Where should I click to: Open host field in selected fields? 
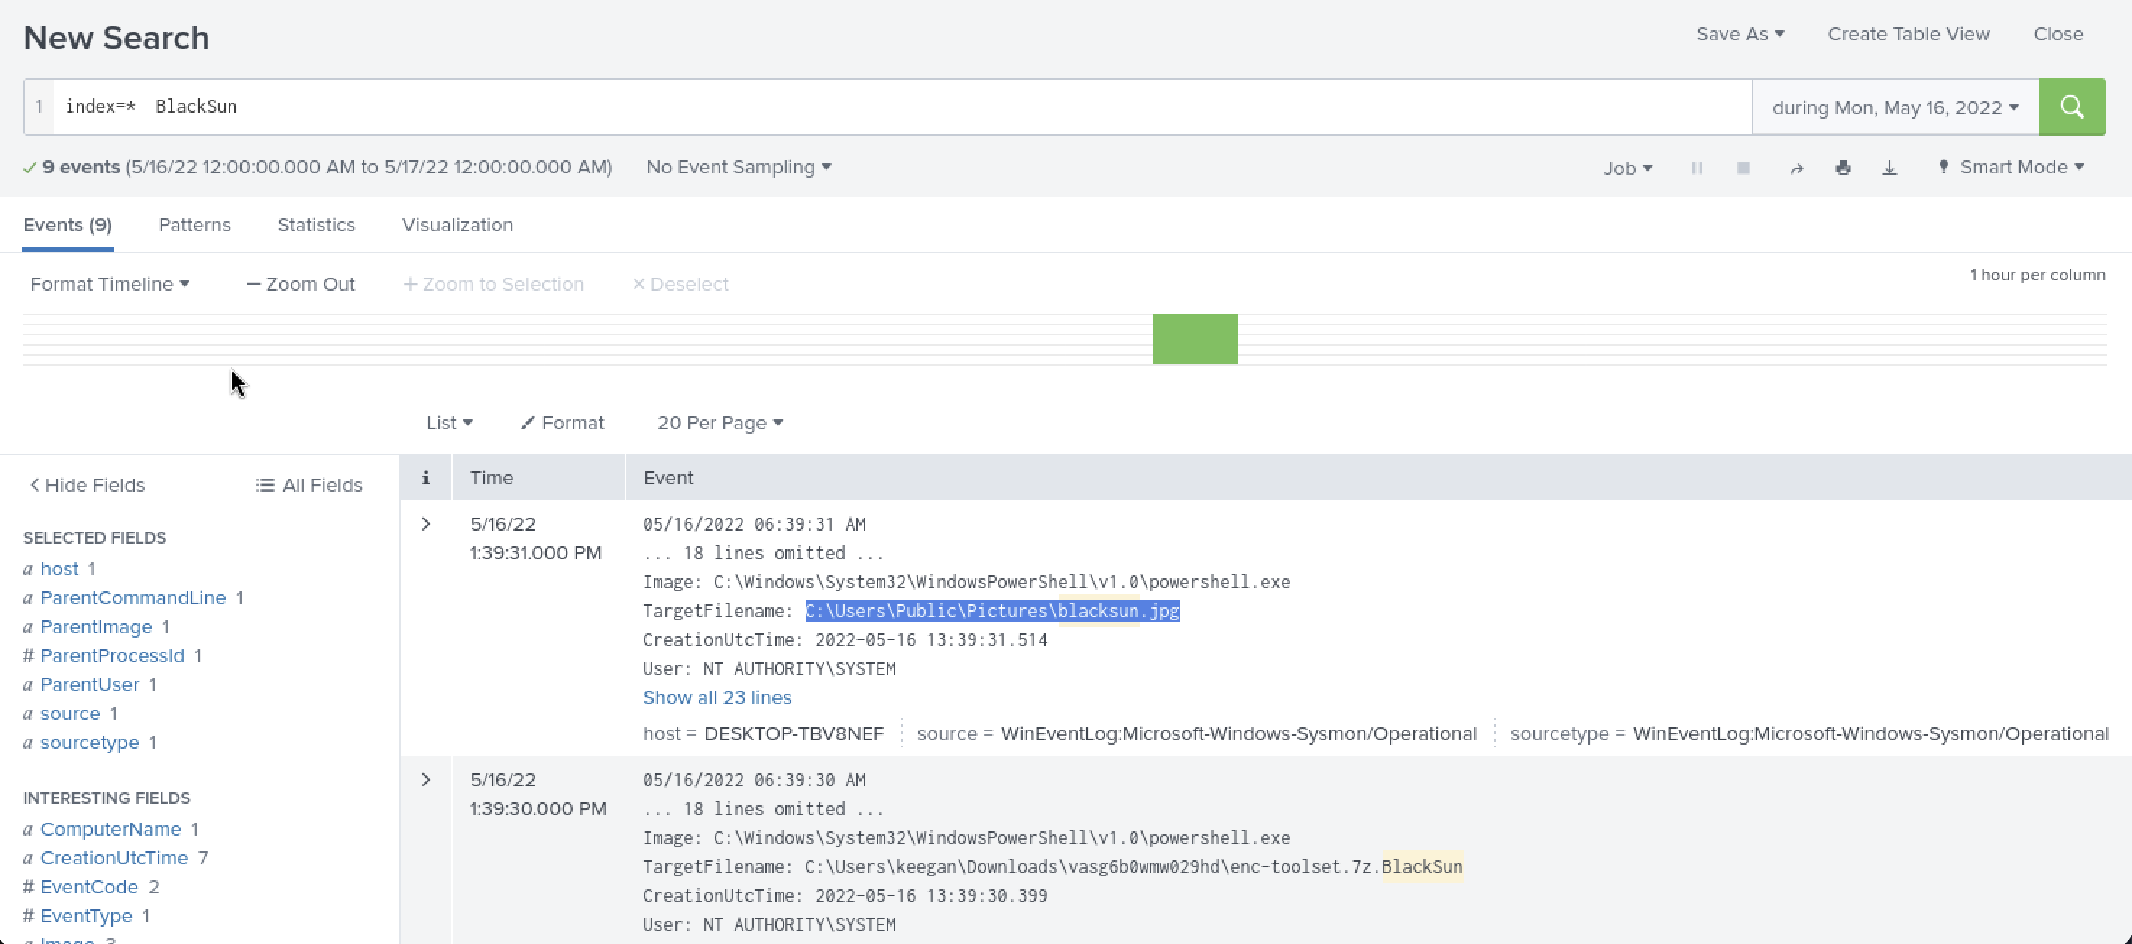click(x=59, y=569)
